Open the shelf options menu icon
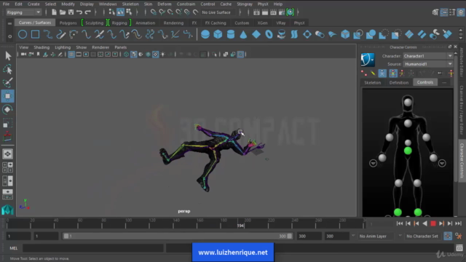Image resolution: width=466 pixels, height=262 pixels. (9, 36)
